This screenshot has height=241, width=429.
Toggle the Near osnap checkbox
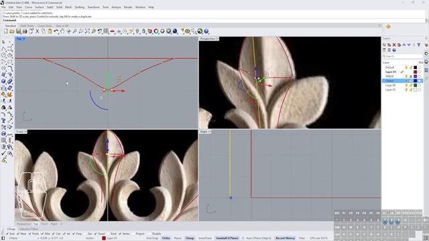(x=18, y=234)
